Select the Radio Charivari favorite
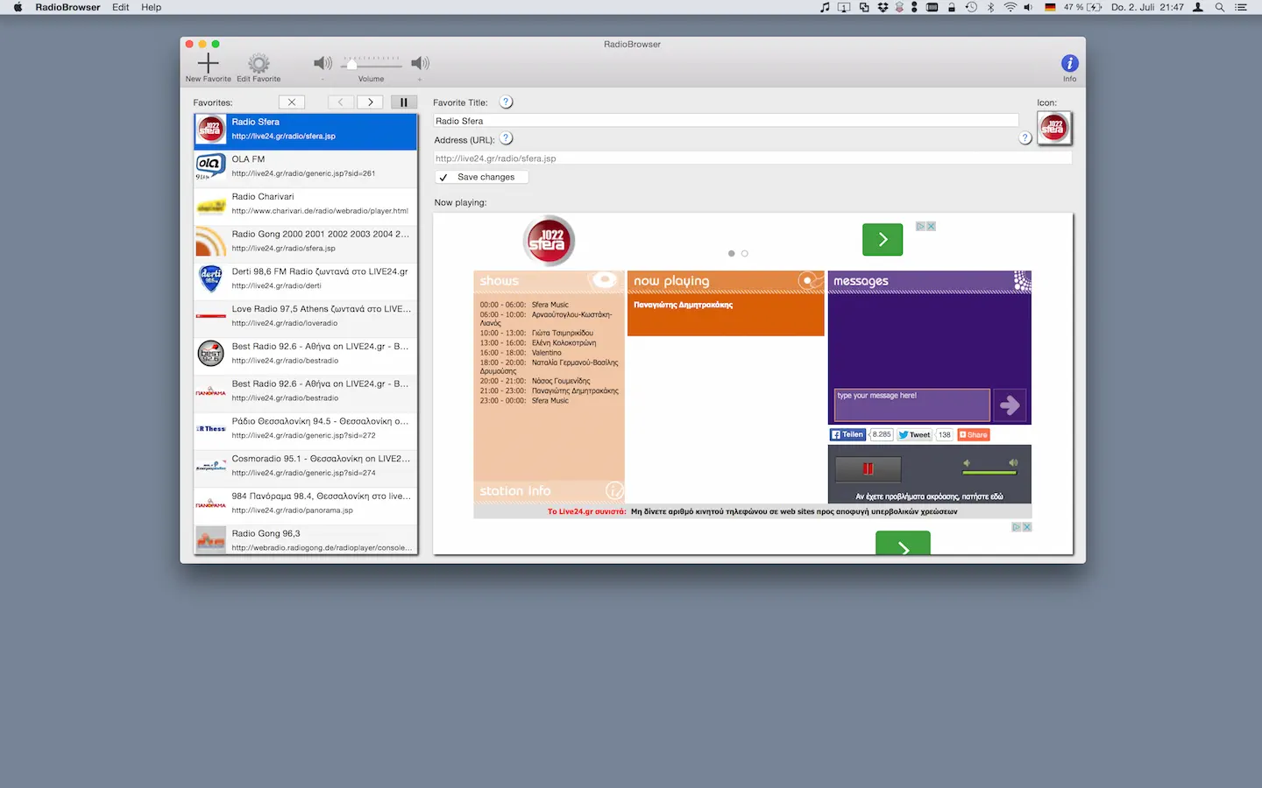The height and width of the screenshot is (788, 1262). (306, 207)
